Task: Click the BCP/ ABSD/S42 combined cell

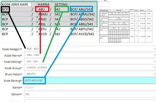Action: (x=83, y=19)
